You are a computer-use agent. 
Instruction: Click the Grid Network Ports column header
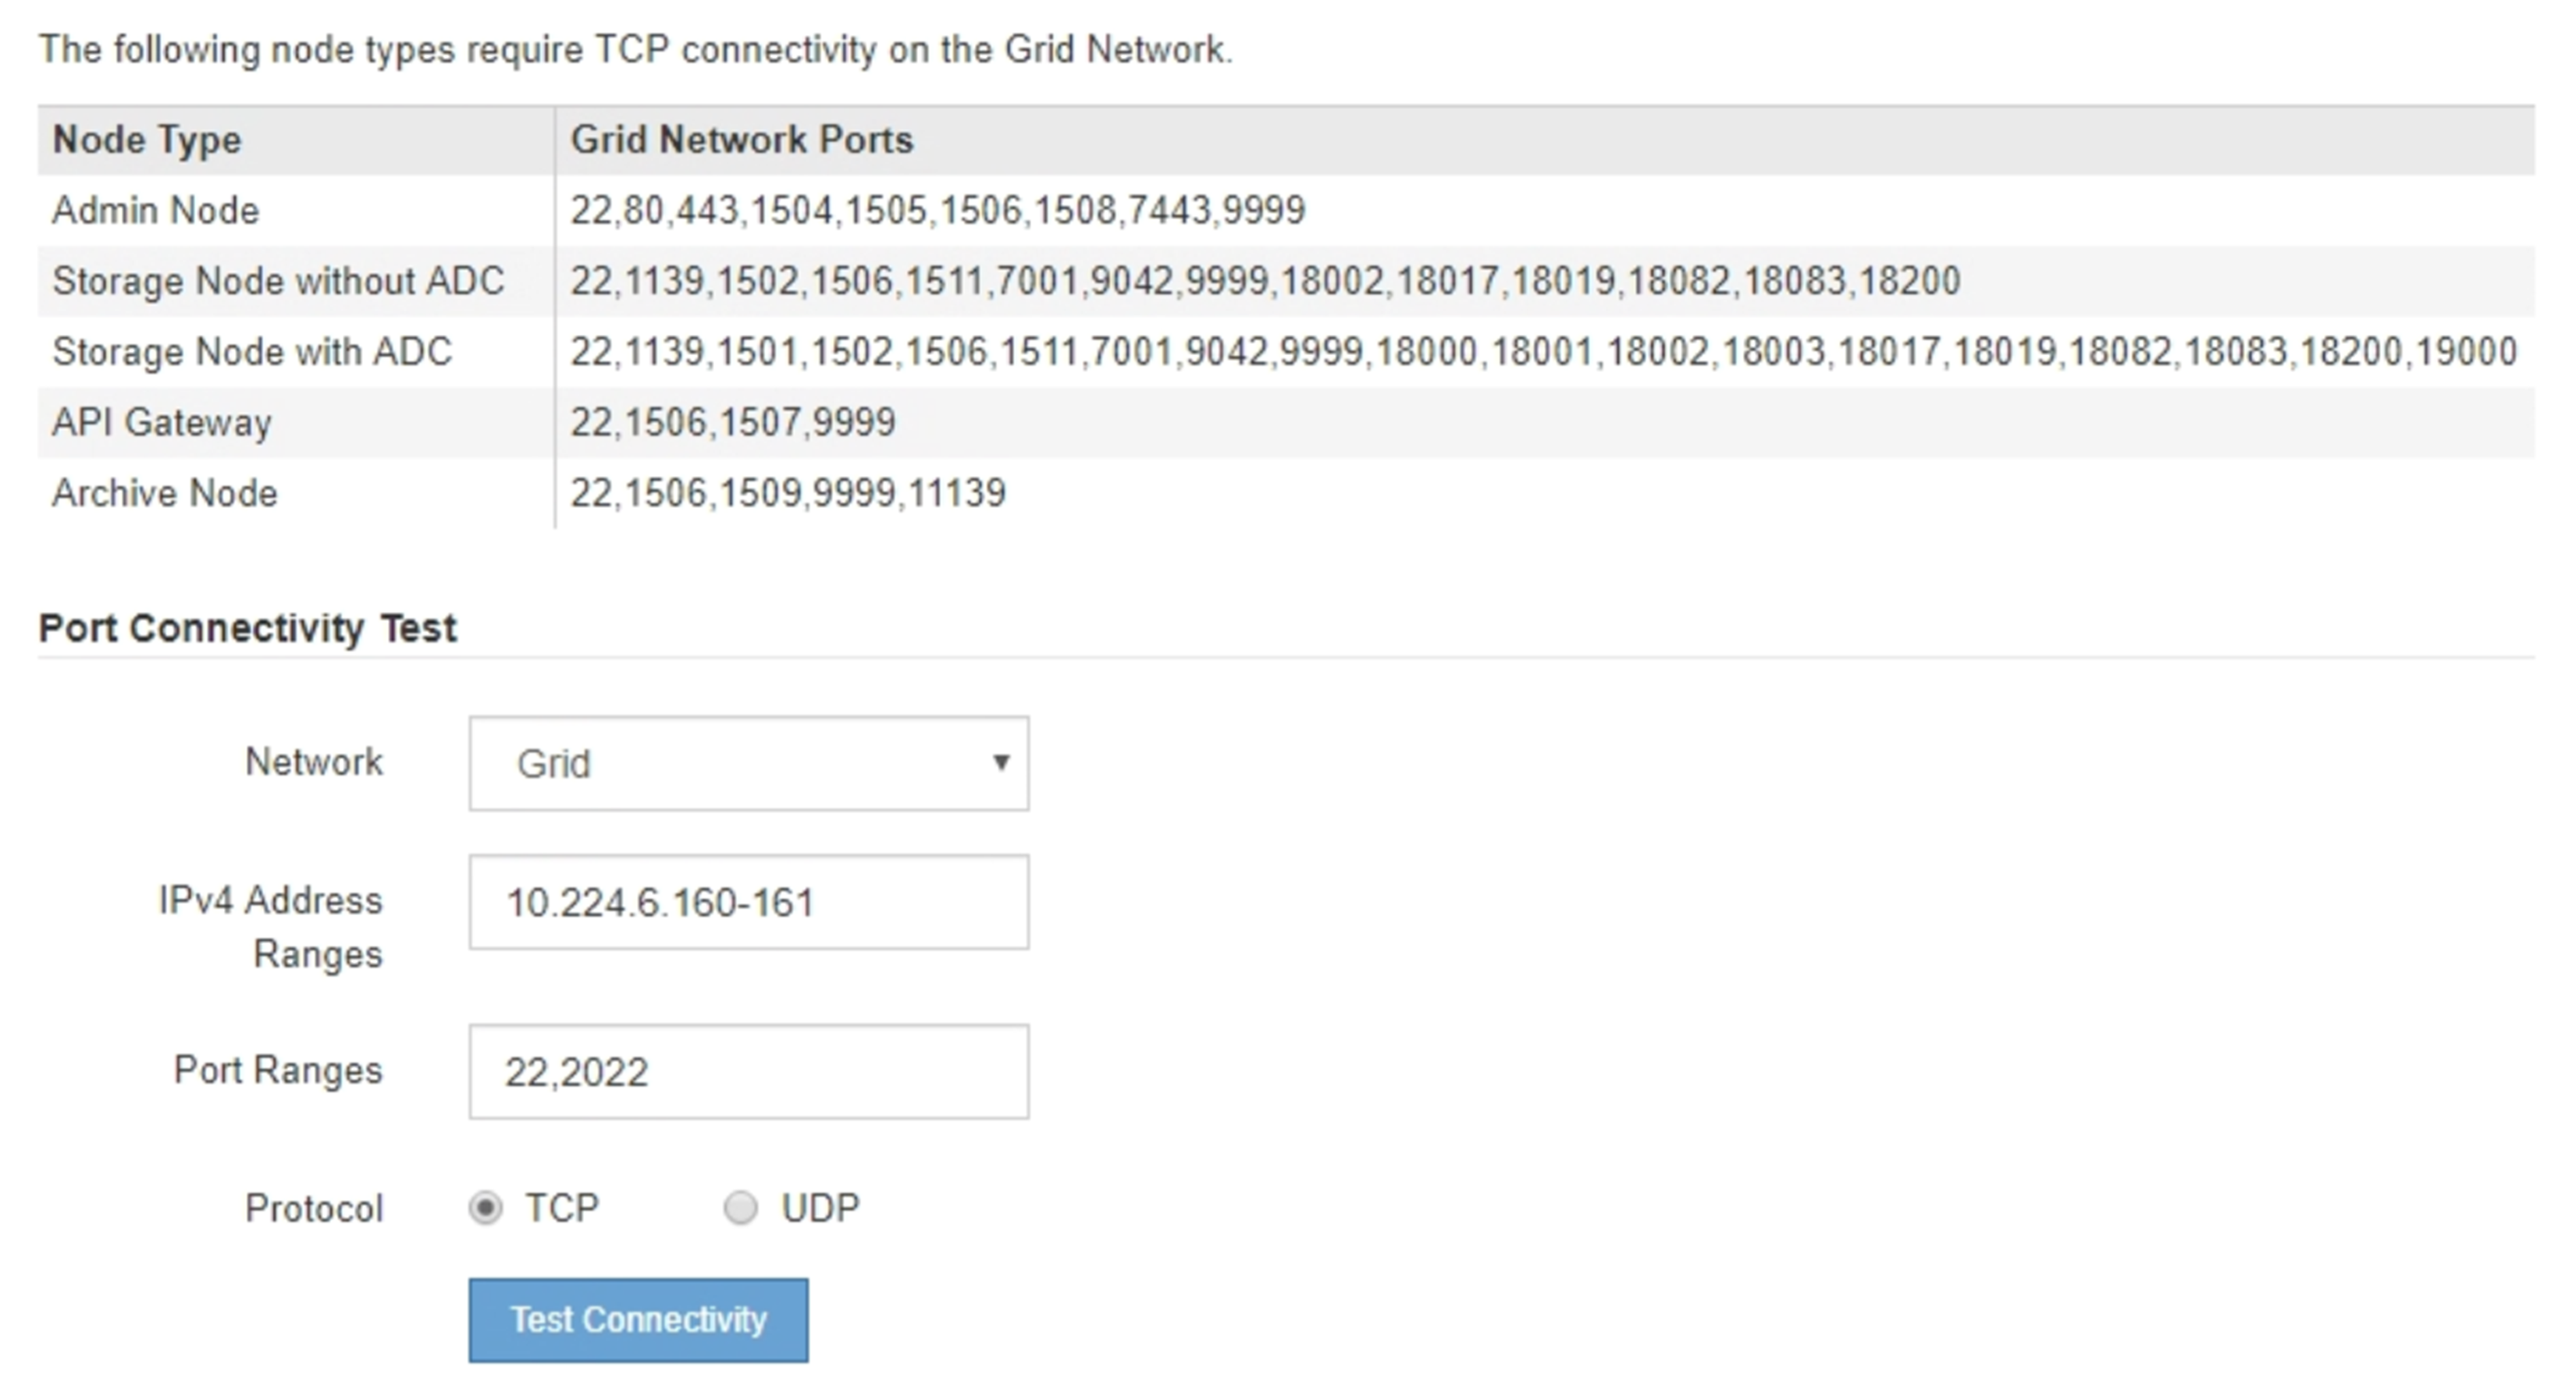tap(741, 140)
